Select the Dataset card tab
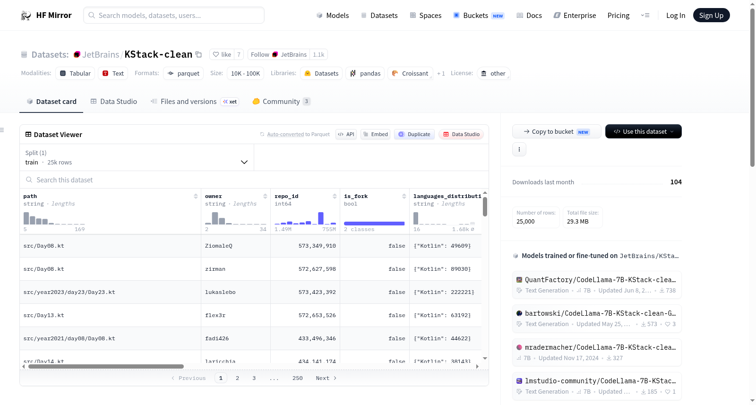756x405 pixels. (x=52, y=102)
